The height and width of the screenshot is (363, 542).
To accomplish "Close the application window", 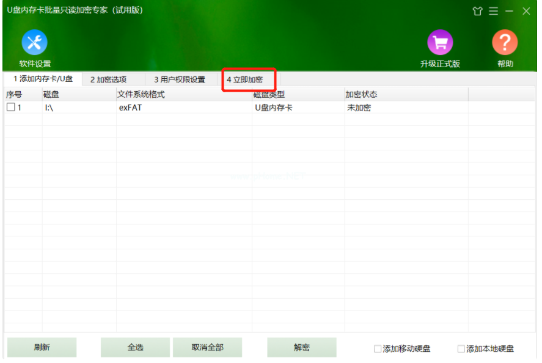I will tap(526, 12).
